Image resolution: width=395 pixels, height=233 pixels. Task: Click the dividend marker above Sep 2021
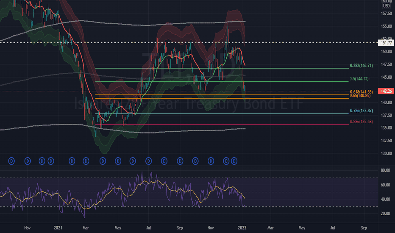tap(180, 161)
